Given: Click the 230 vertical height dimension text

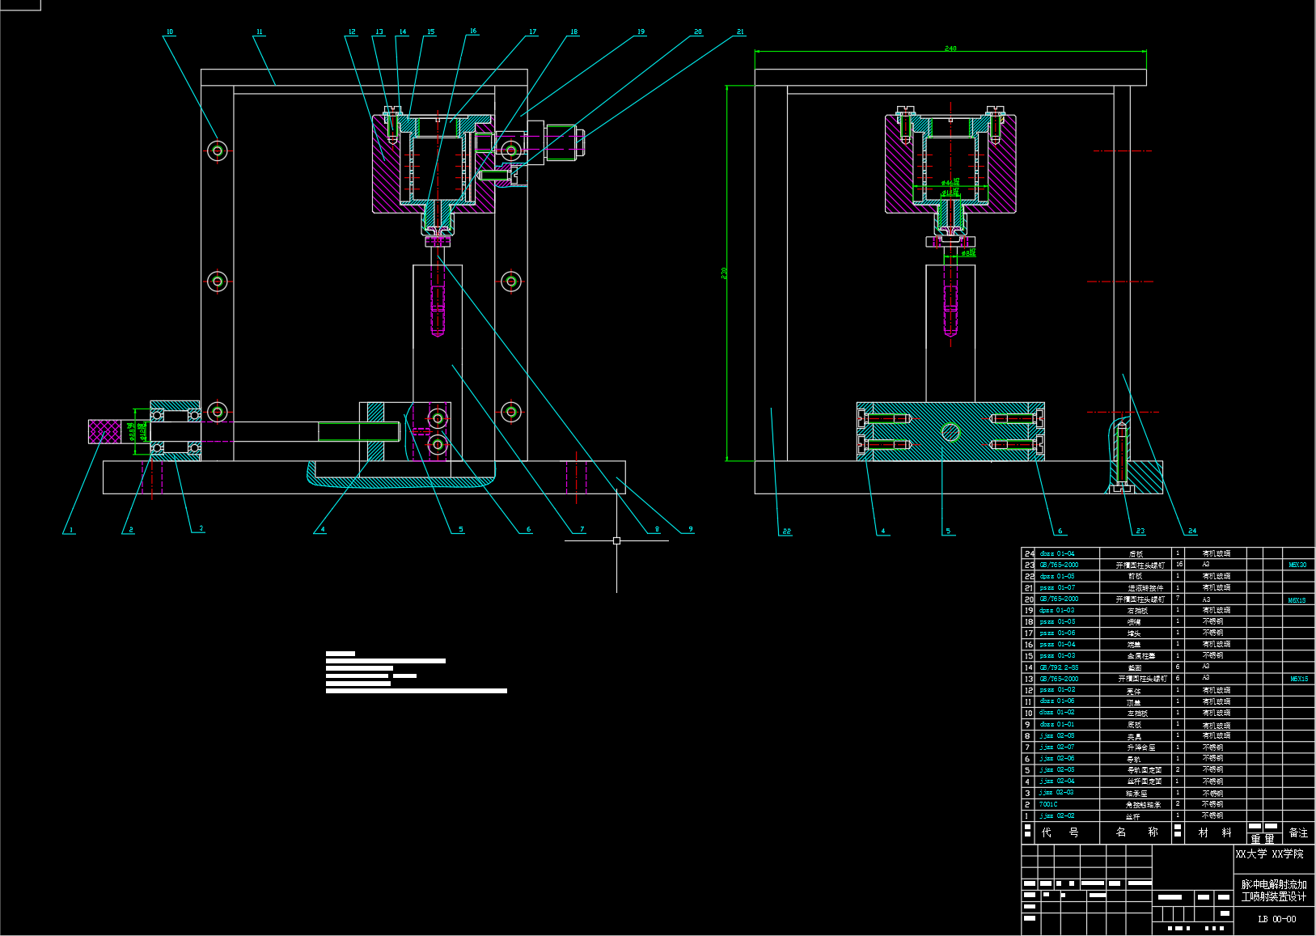Looking at the screenshot, I should coord(724,273).
